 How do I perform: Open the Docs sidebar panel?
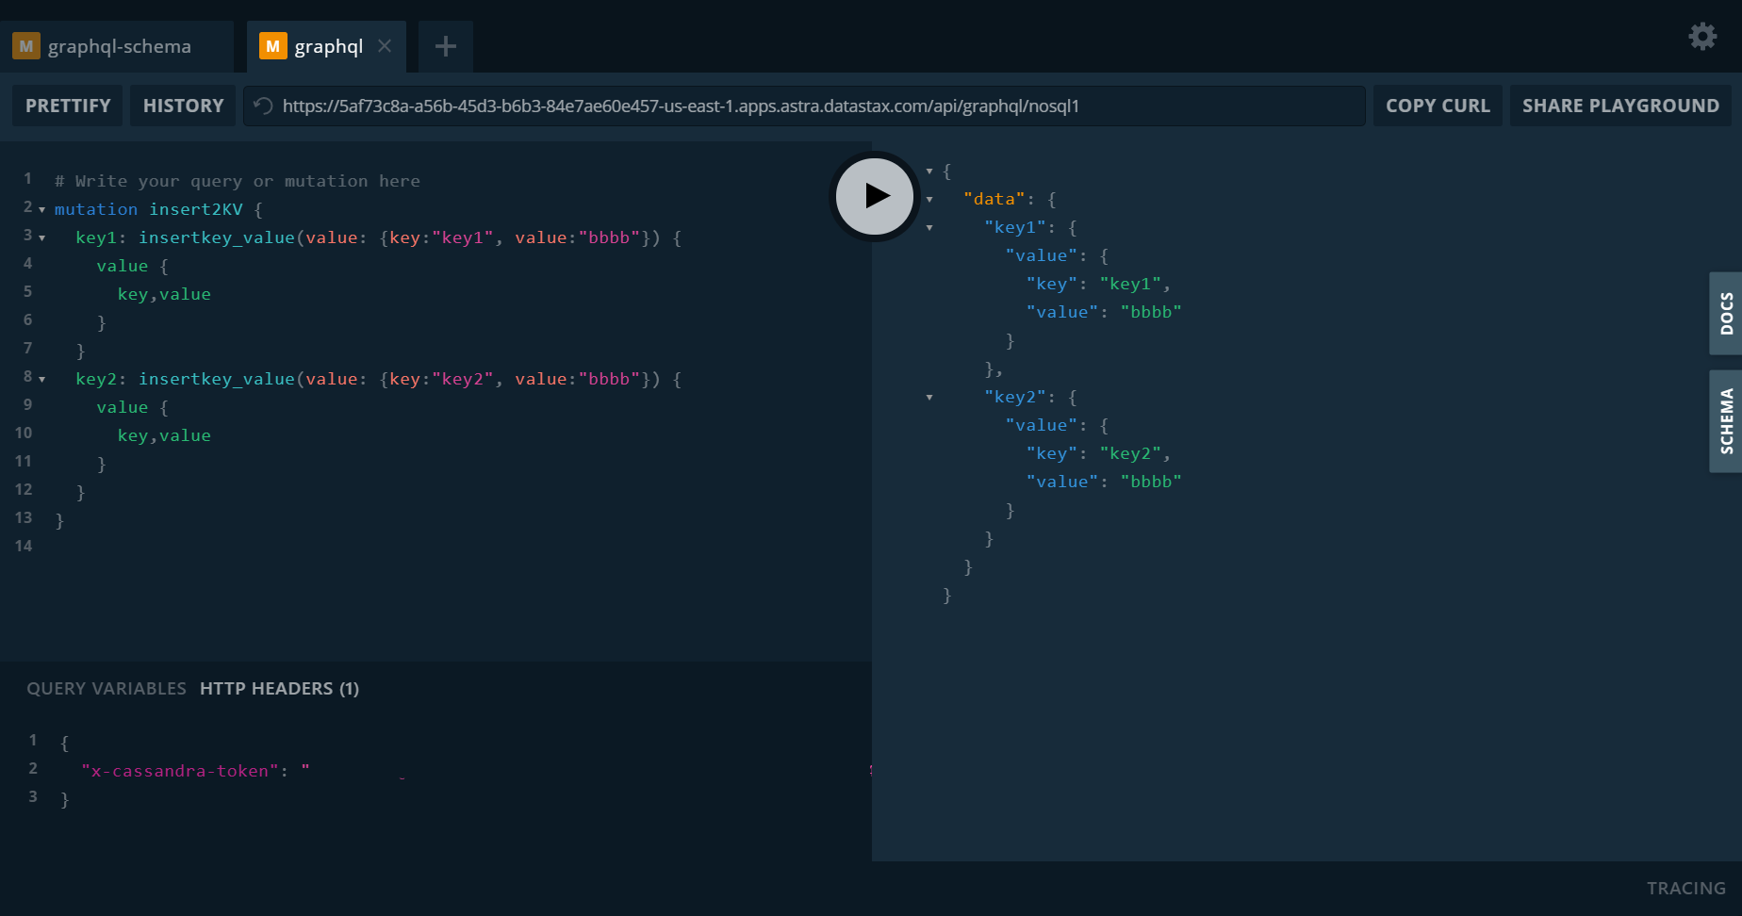[x=1725, y=314]
